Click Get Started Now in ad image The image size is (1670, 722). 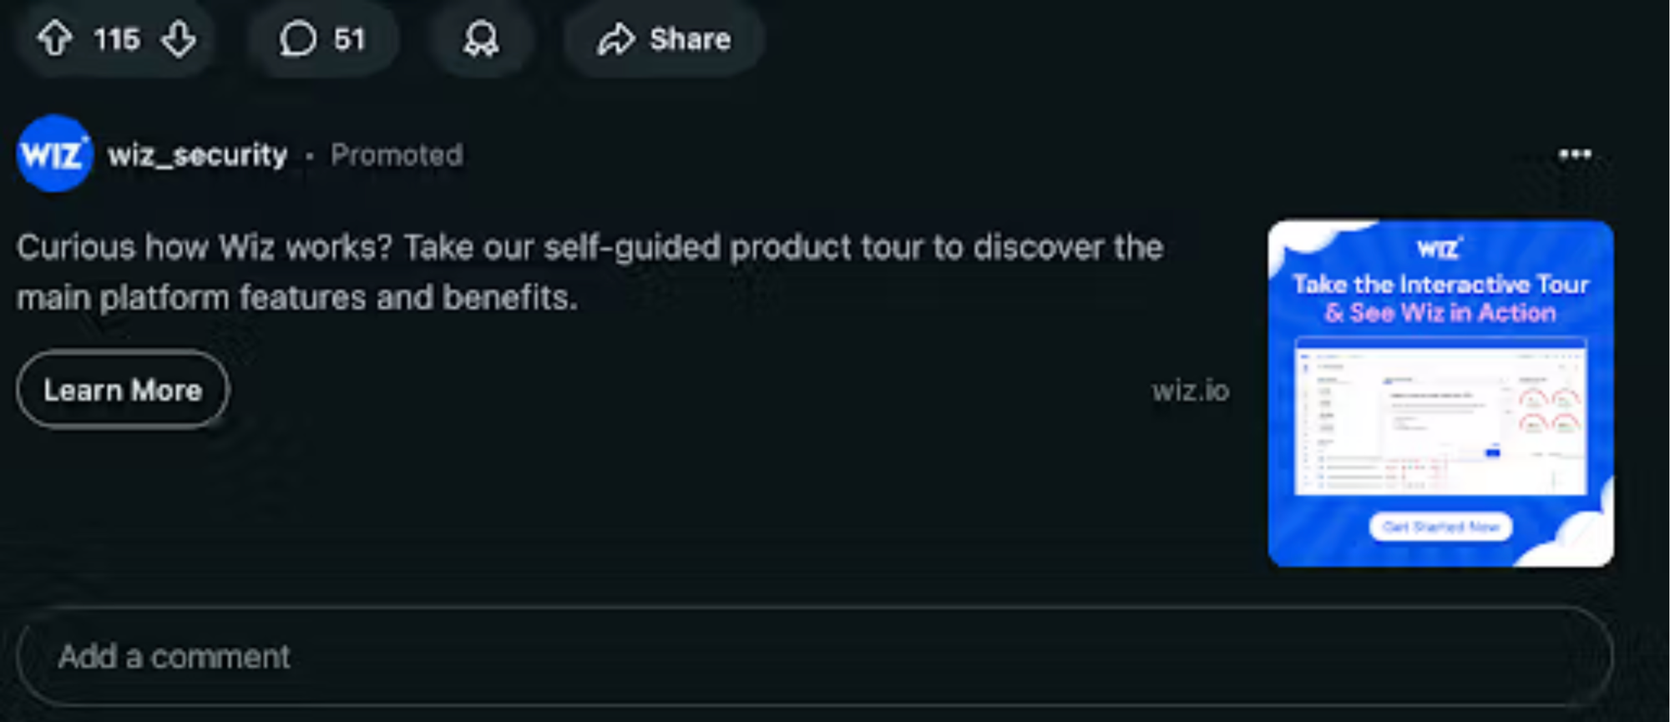click(x=1440, y=527)
